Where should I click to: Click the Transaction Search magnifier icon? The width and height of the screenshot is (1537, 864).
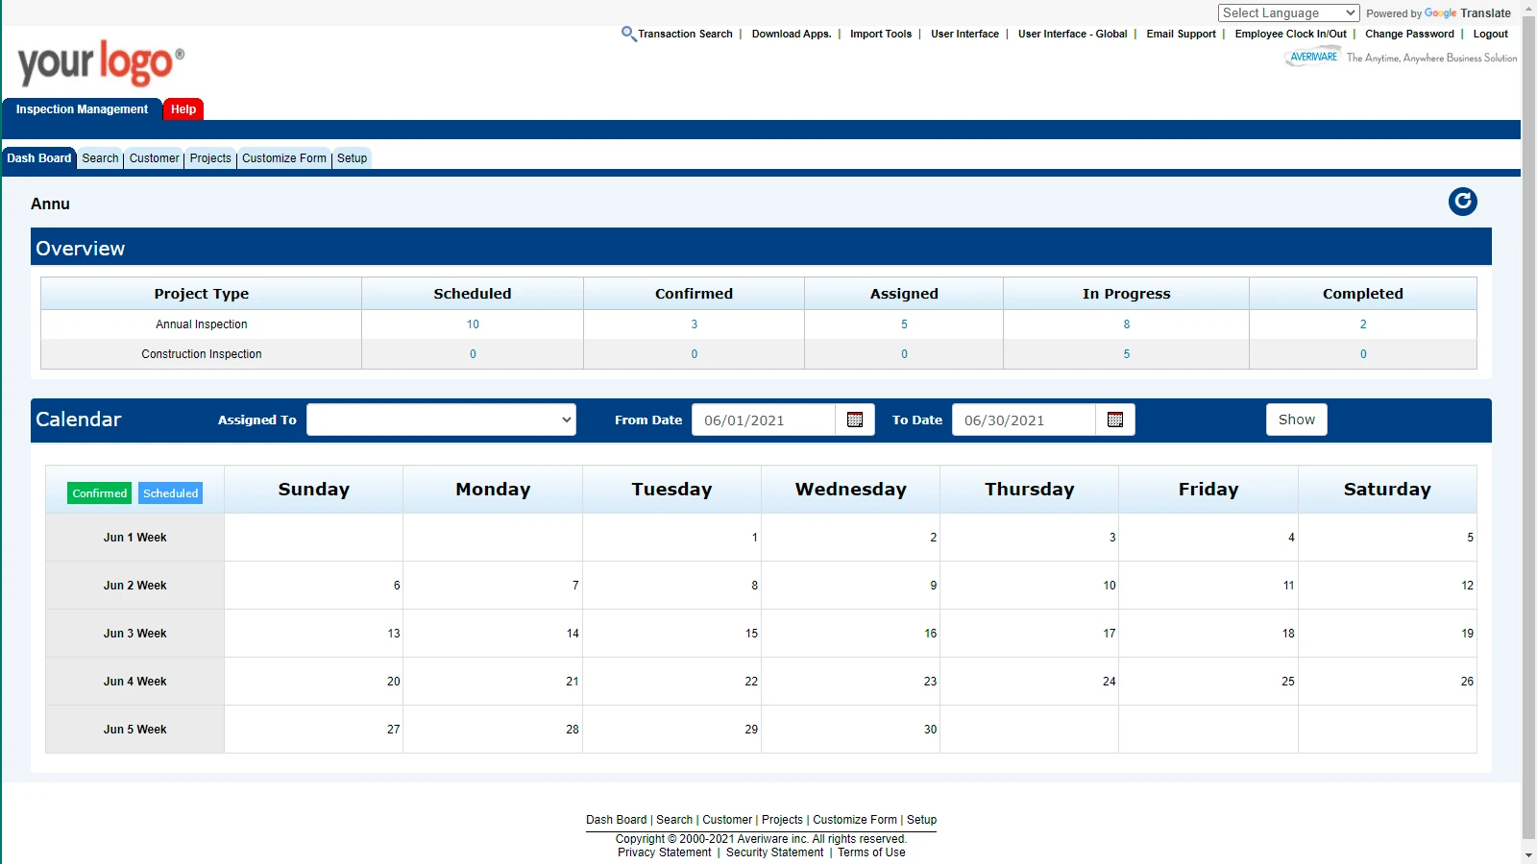(628, 34)
